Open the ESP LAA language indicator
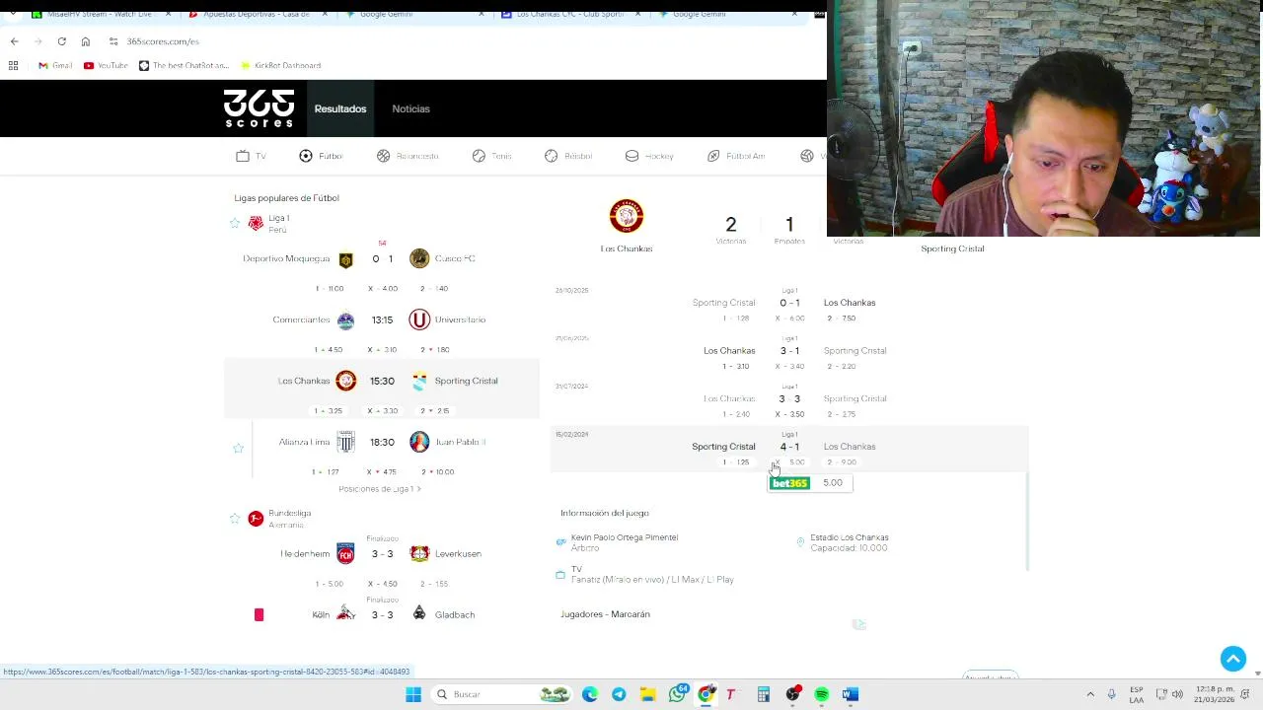The width and height of the screenshot is (1263, 710). point(1137,694)
